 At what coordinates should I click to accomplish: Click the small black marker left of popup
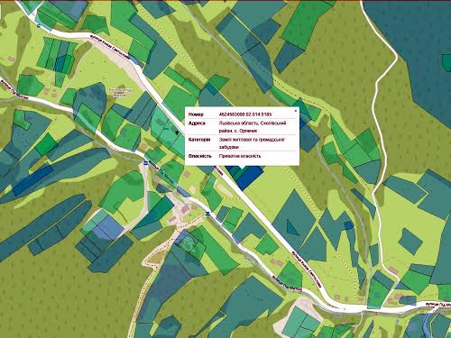point(177,132)
